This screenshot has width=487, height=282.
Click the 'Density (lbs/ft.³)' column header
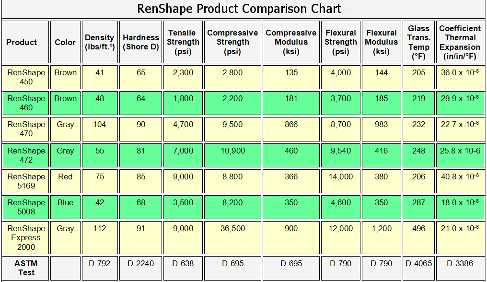pos(100,42)
